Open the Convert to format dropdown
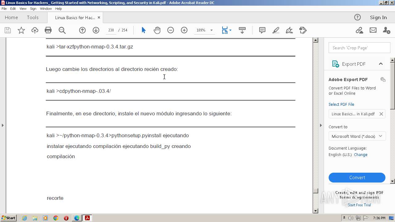This screenshot has width=395, height=222. (x=357, y=136)
